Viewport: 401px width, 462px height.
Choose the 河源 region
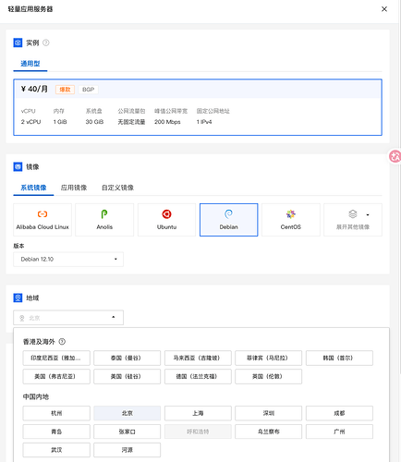pos(128,450)
